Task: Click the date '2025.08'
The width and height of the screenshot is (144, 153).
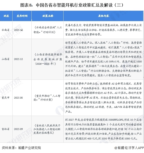Action: [18, 98]
